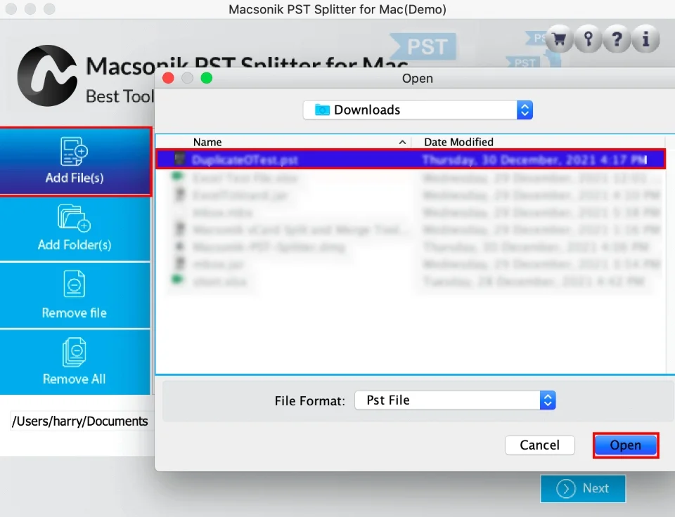Click the Add File(s) sidebar button
Image resolution: width=675 pixels, height=517 pixels.
pyautogui.click(x=75, y=162)
